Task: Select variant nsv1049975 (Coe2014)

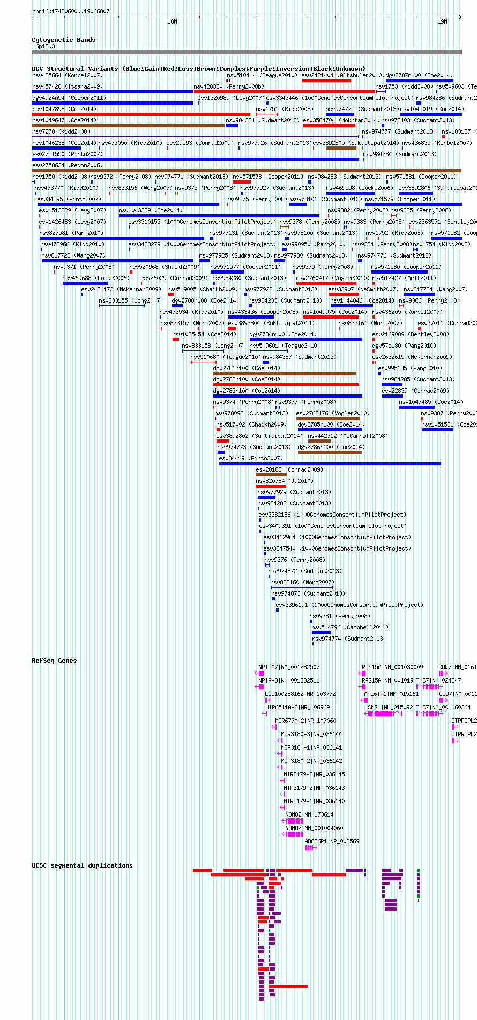Action: tap(331, 317)
